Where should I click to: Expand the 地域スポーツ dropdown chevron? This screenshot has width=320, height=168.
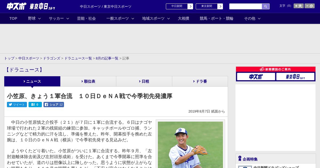pyautogui.click(x=169, y=18)
